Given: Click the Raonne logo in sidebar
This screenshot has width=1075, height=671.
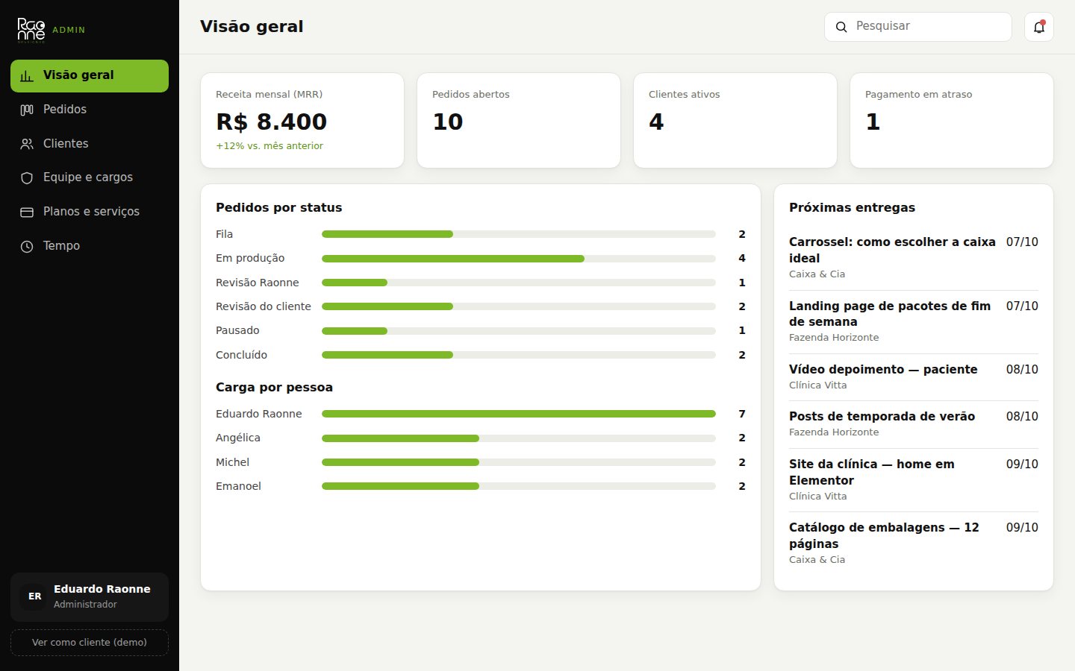Looking at the screenshot, I should 31,30.
